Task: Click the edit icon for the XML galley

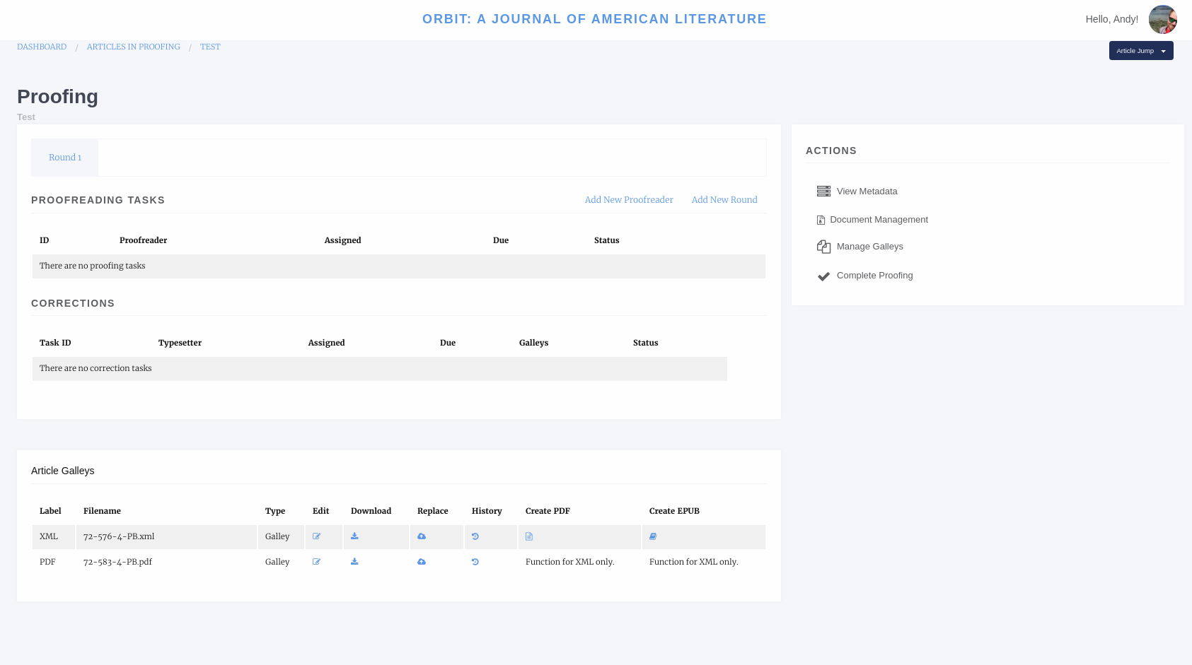Action: pyautogui.click(x=316, y=536)
